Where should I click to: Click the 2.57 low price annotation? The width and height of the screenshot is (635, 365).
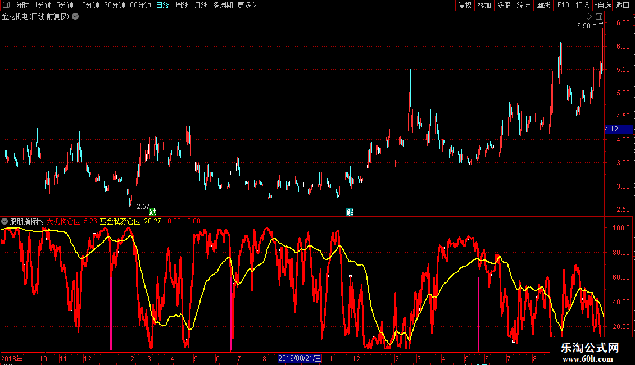143,207
